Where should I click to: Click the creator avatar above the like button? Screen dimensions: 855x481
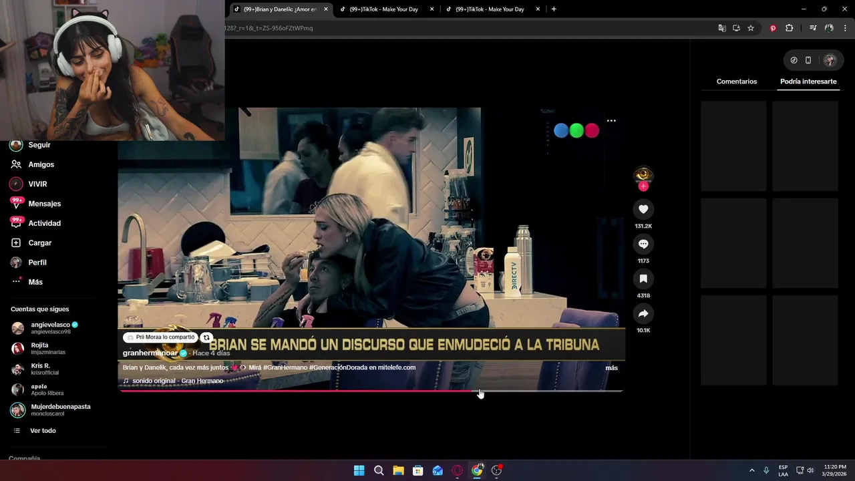point(643,175)
